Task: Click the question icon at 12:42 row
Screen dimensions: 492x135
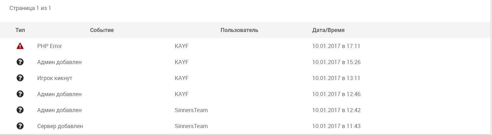Action: pos(20,110)
